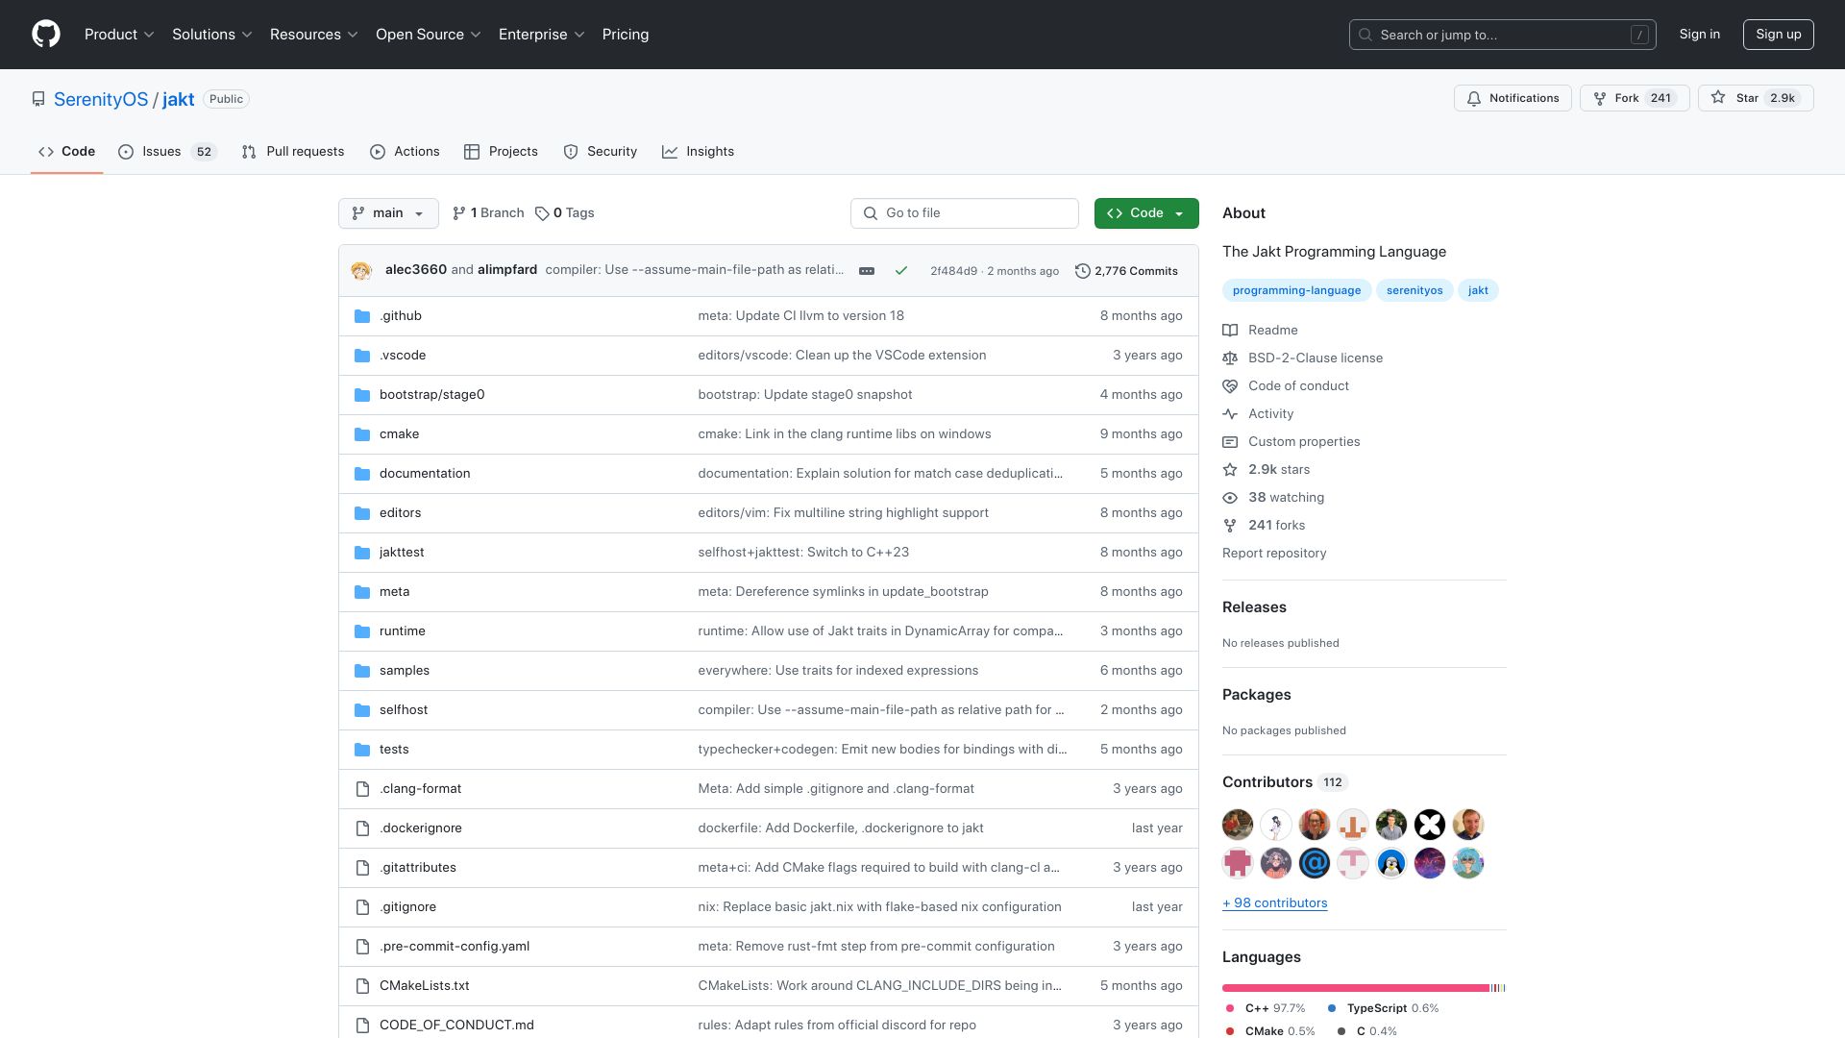
Task: Click the penguin contributor avatar
Action: [1391, 863]
